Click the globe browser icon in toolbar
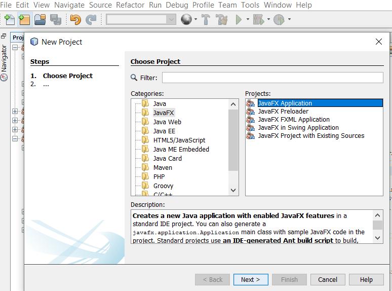 coord(186,19)
